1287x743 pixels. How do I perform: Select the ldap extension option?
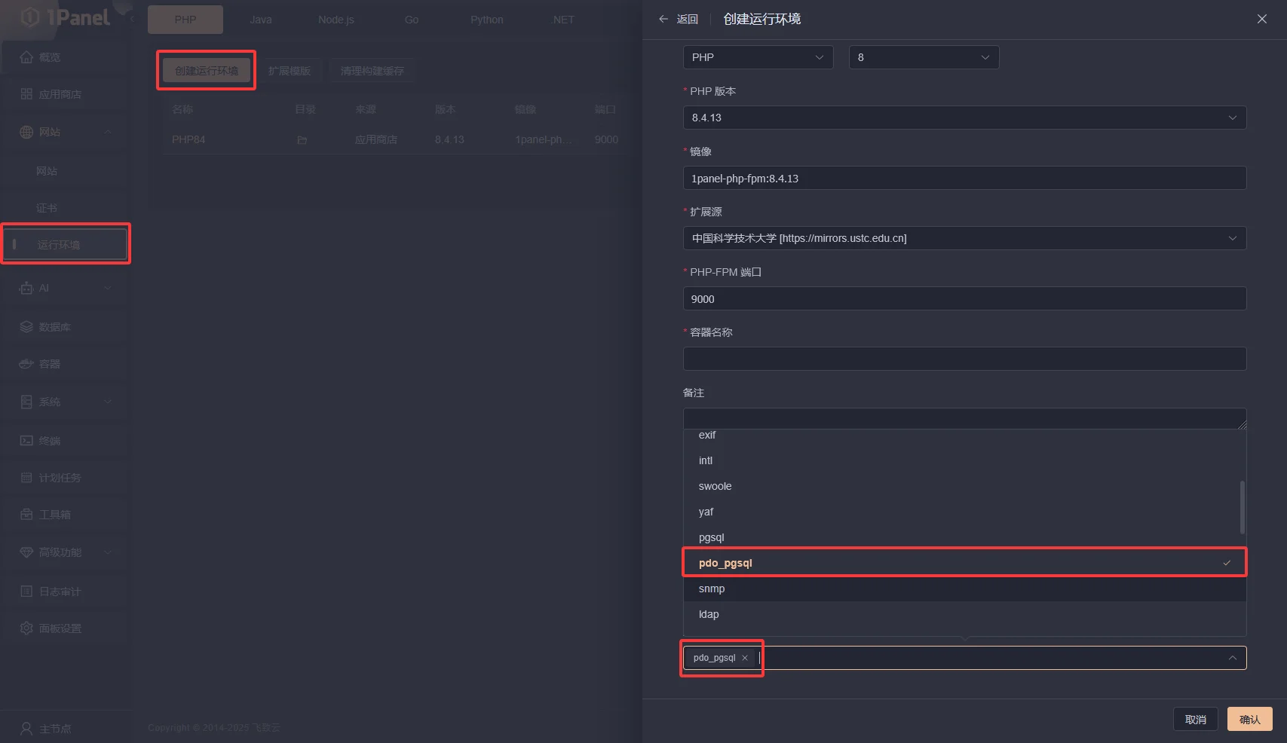(709, 614)
